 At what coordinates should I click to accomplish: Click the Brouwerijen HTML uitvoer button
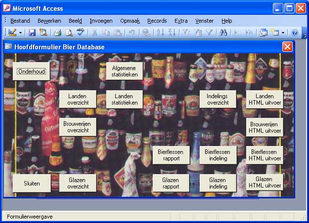265,127
